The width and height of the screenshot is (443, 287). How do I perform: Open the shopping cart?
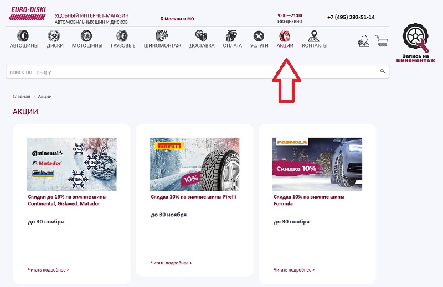coord(381,41)
